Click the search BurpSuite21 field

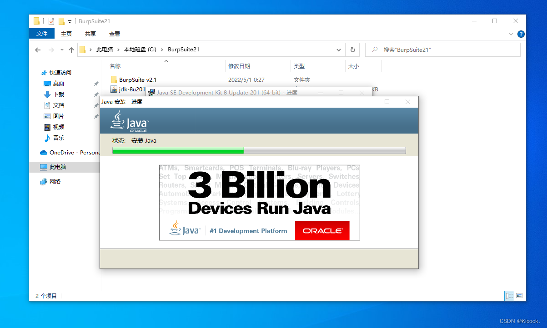(x=443, y=50)
